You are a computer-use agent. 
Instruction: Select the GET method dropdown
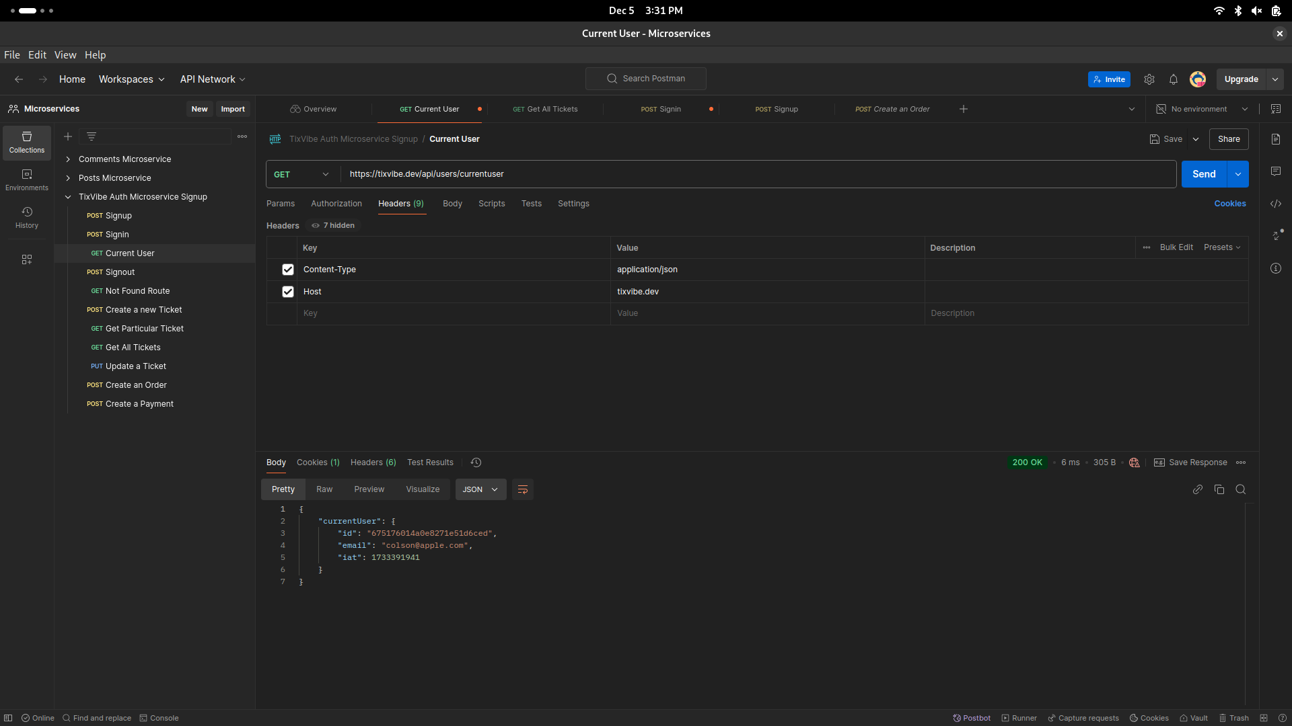[x=301, y=174]
